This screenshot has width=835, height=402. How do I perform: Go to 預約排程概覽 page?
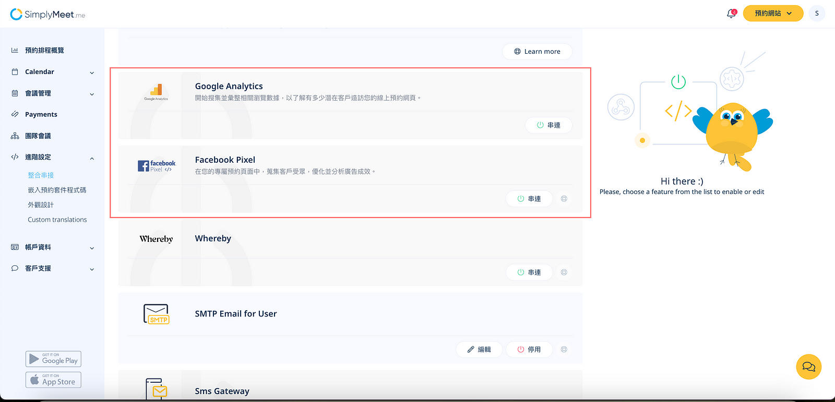tap(44, 51)
